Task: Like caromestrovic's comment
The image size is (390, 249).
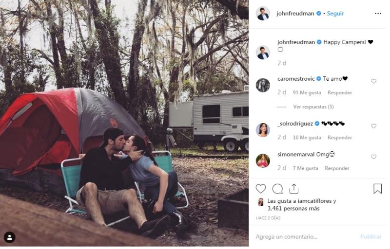Action: click(374, 81)
